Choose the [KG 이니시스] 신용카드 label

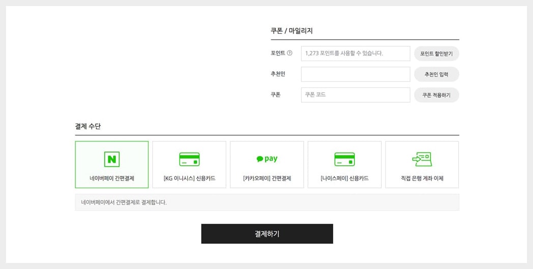(189, 178)
